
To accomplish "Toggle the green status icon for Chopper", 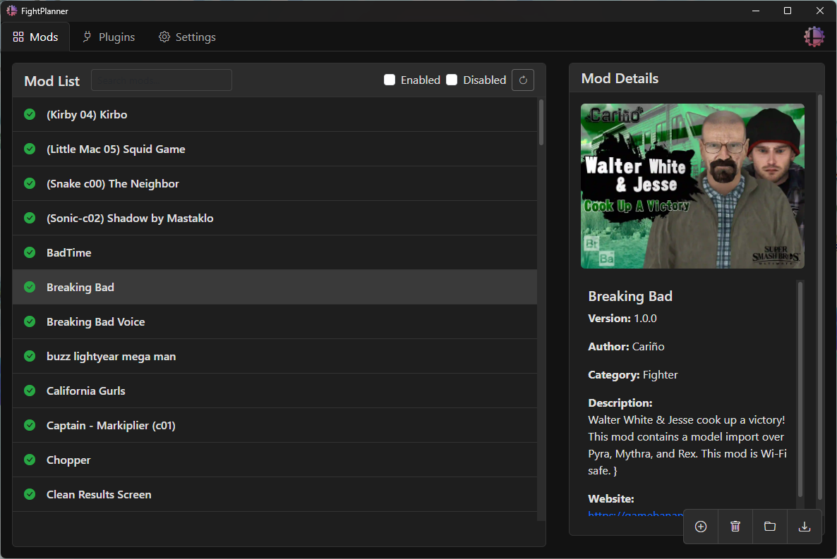I will 30,460.
